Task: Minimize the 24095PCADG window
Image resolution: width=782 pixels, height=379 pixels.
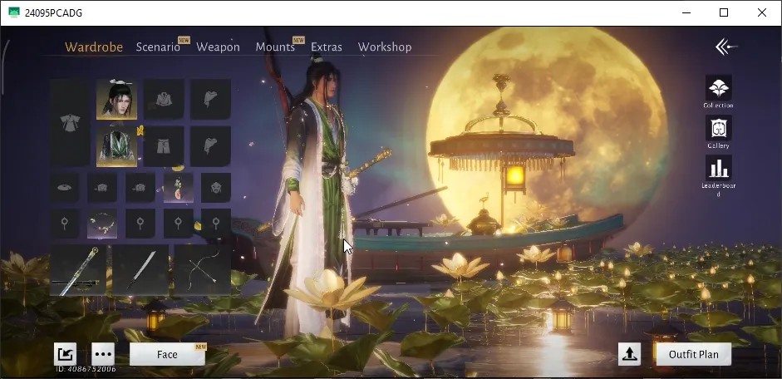Action: point(686,13)
